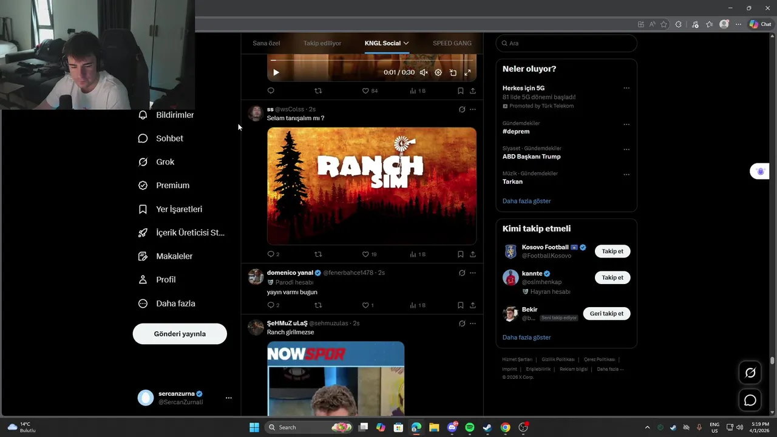Go to Profil in sidebar
Image resolution: width=777 pixels, height=437 pixels.
coord(157,280)
